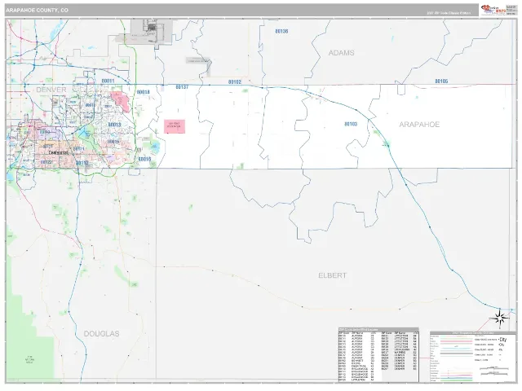Click the ZIP code index table

click(378, 355)
